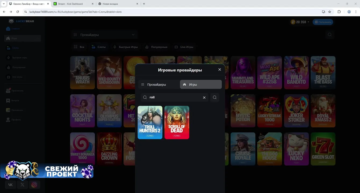Open browser extensions menu
The width and height of the screenshot is (360, 193).
point(339,12)
